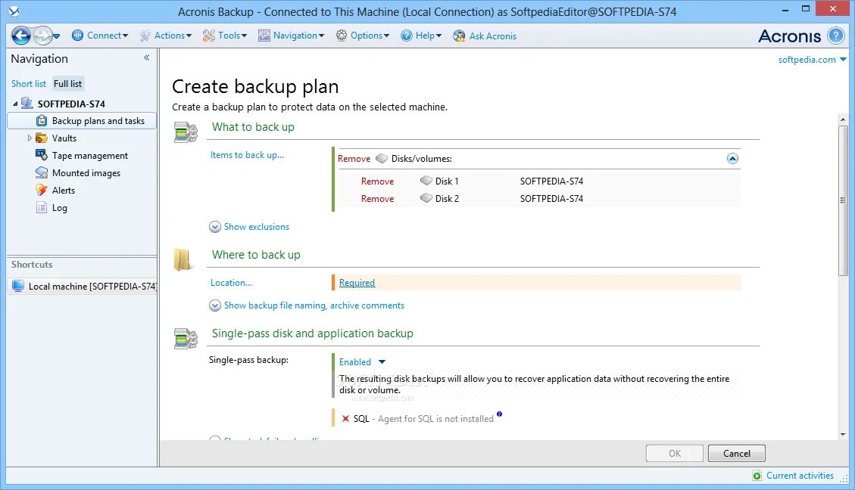Select the SOFTPEDIA-S74 machine node
Image resolution: width=855 pixels, height=490 pixels.
71,104
